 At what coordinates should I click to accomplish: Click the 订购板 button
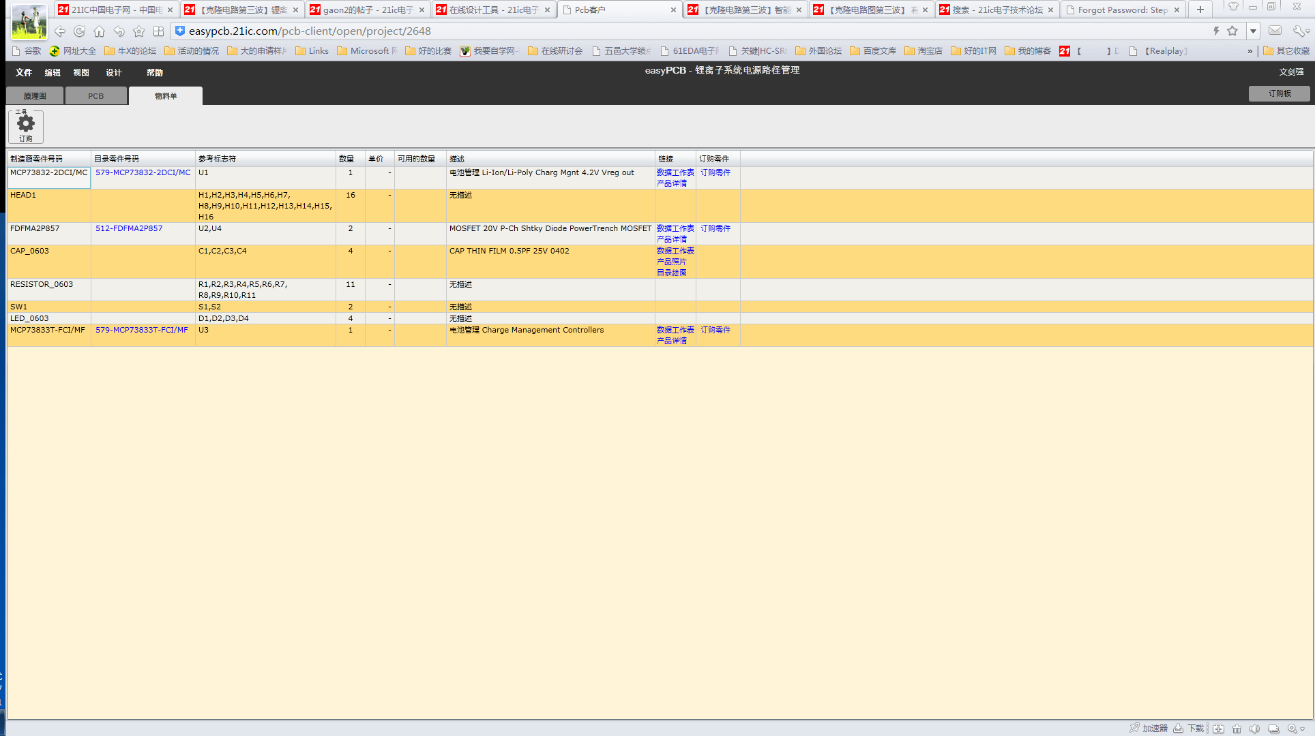click(1280, 93)
